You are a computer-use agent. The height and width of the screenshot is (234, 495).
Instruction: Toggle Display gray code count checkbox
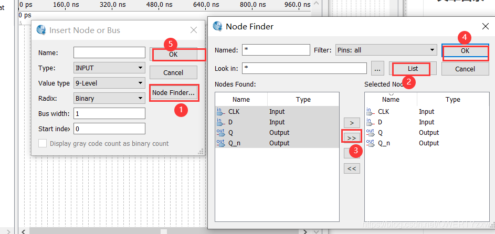43,143
